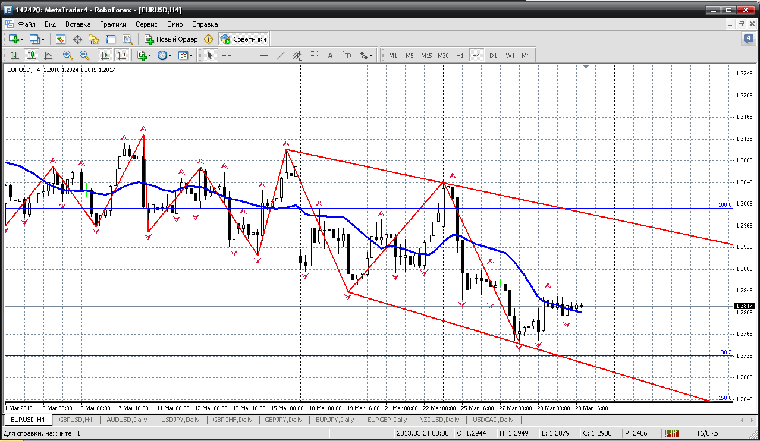The image size is (760, 441).
Task: Open the Data Window crosshair icon
Action: click(x=77, y=39)
